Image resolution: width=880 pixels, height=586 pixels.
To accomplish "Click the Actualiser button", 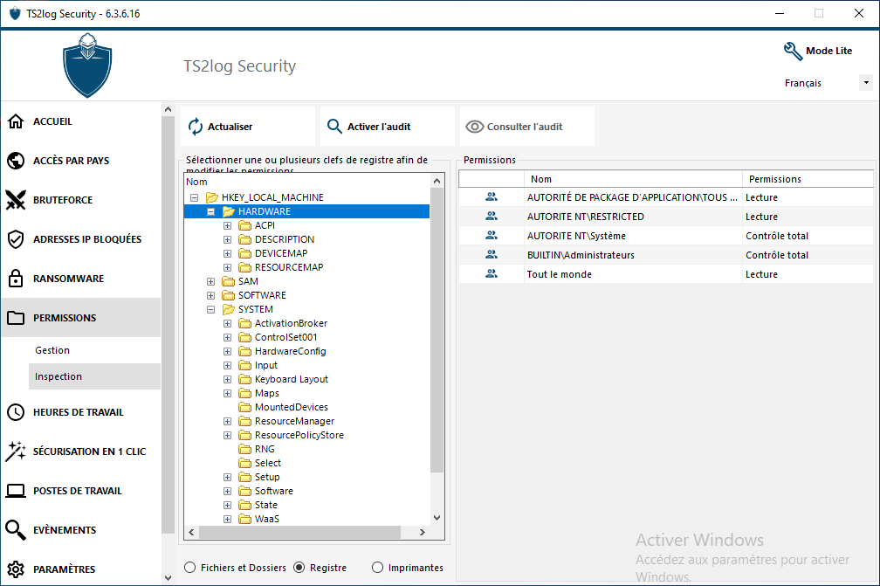I will tap(248, 127).
